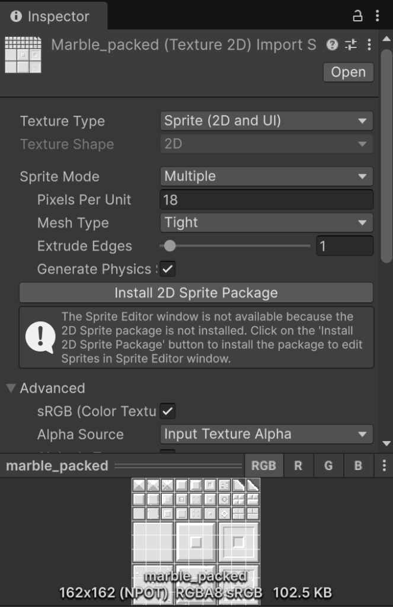
Task: Click the warning message exclamation icon
Action: click(40, 337)
